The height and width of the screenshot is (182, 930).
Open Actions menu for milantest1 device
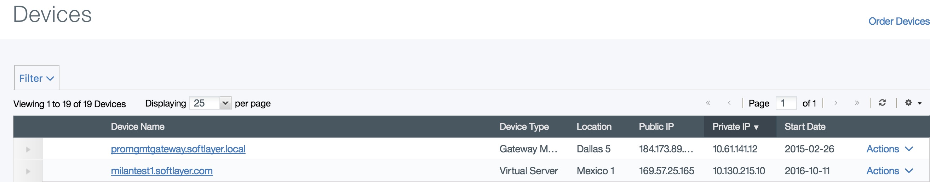click(889, 171)
